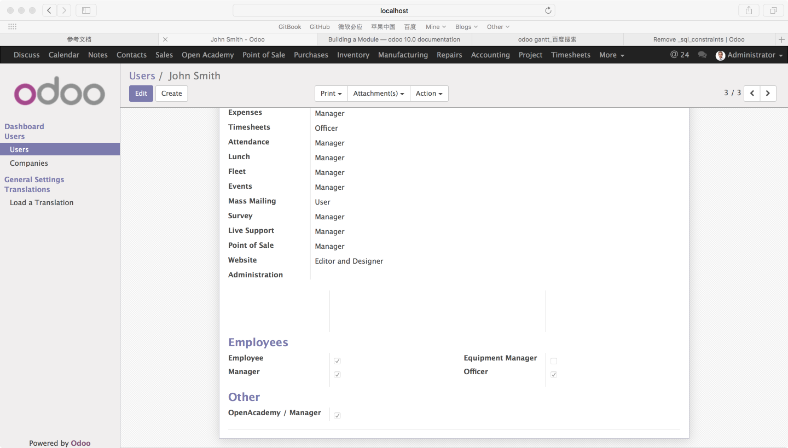Open the GitBook bookmark
788x448 pixels.
(290, 27)
